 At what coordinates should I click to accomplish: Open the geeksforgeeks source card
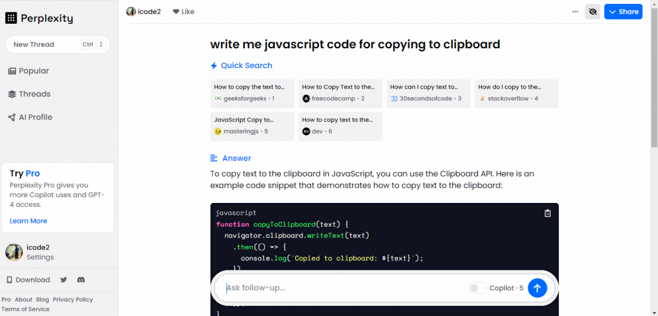point(252,94)
